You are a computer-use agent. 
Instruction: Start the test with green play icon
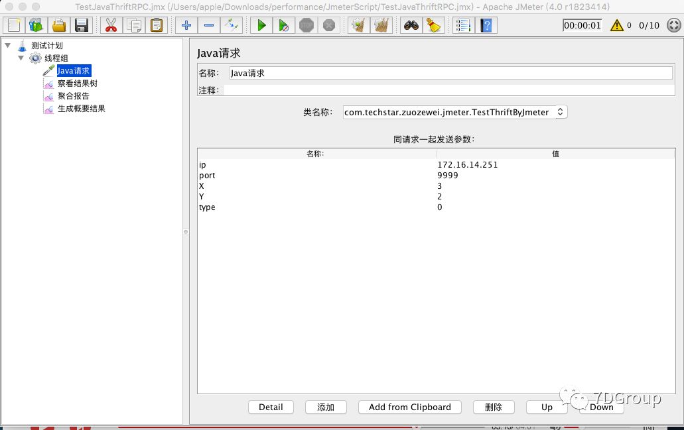tap(261, 25)
